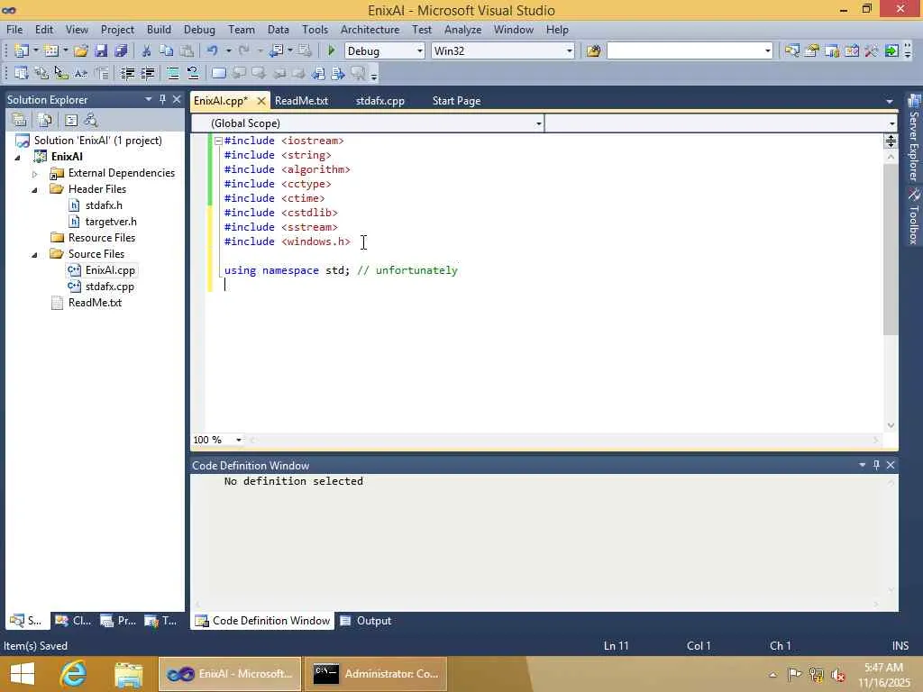Switch to the ReadMe.txt tab

(301, 101)
